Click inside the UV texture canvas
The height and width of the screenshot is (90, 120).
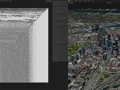24,45
